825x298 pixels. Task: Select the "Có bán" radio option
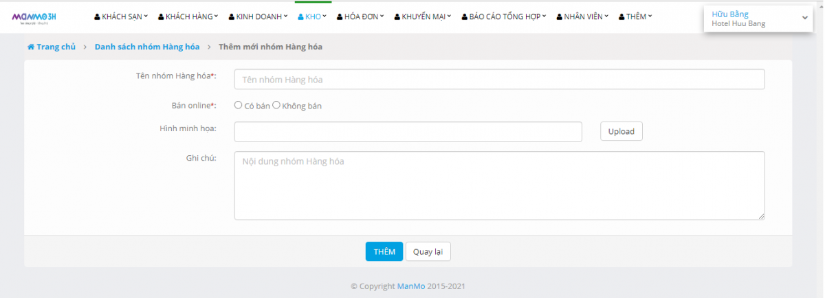238,106
